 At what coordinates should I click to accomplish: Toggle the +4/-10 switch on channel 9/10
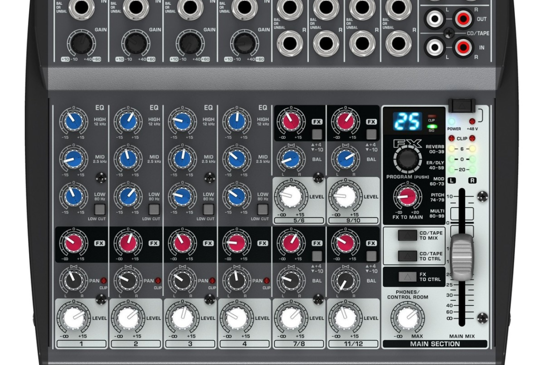click(371, 134)
